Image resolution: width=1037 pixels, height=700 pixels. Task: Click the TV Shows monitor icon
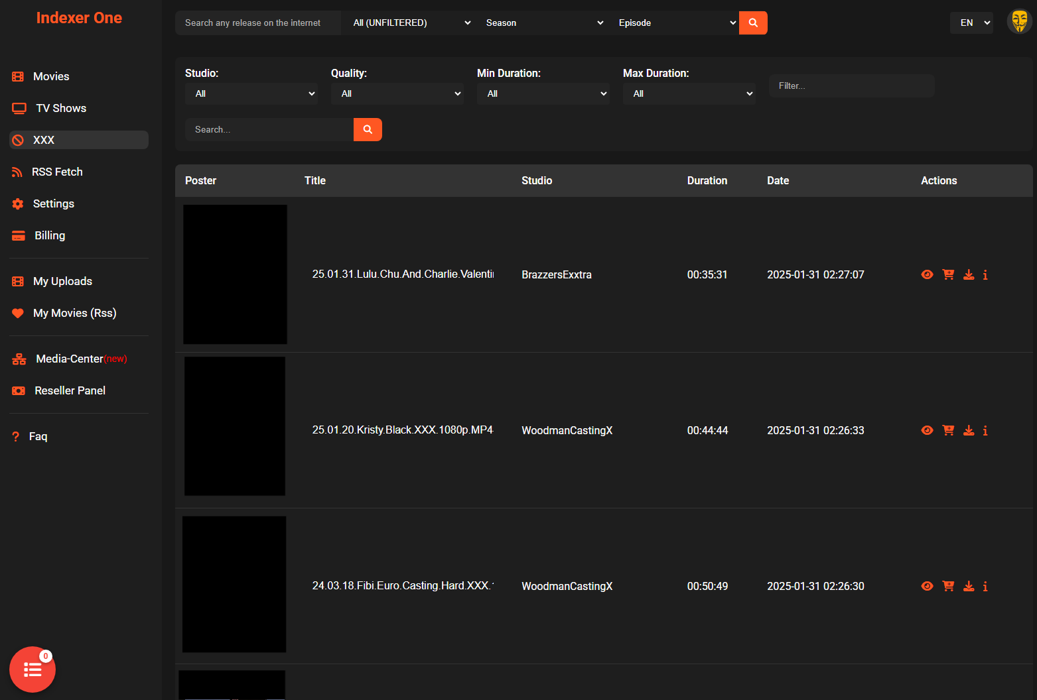coord(19,108)
